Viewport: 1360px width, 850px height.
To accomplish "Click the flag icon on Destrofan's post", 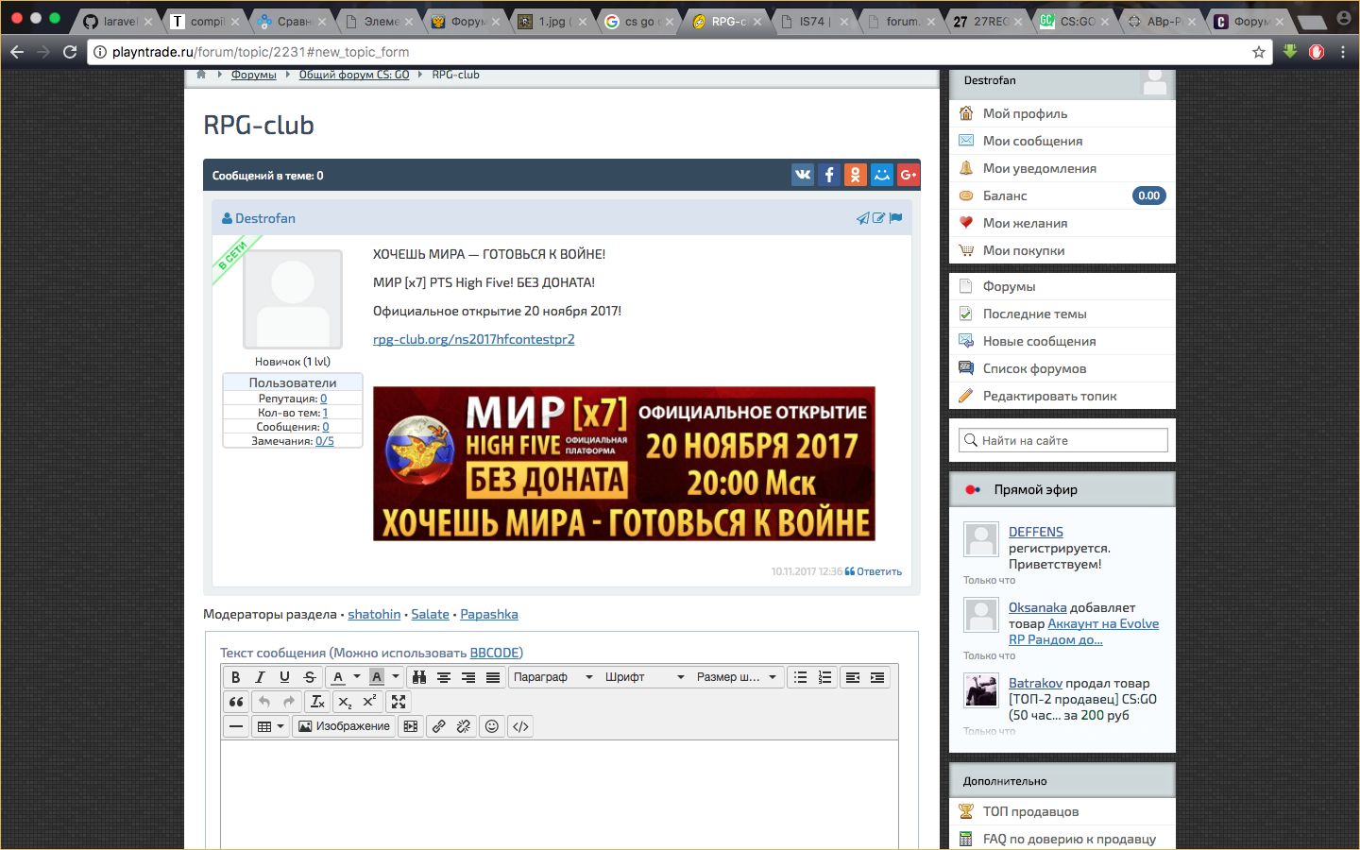I will (x=896, y=218).
